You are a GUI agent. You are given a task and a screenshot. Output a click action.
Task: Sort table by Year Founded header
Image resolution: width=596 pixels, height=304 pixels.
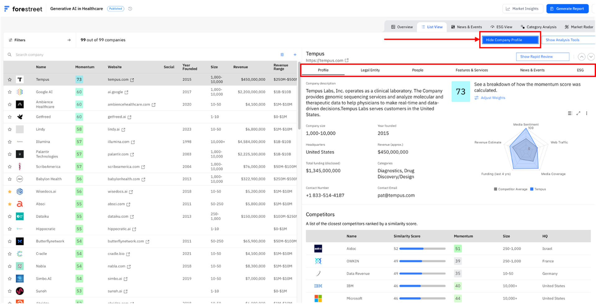[x=190, y=67]
